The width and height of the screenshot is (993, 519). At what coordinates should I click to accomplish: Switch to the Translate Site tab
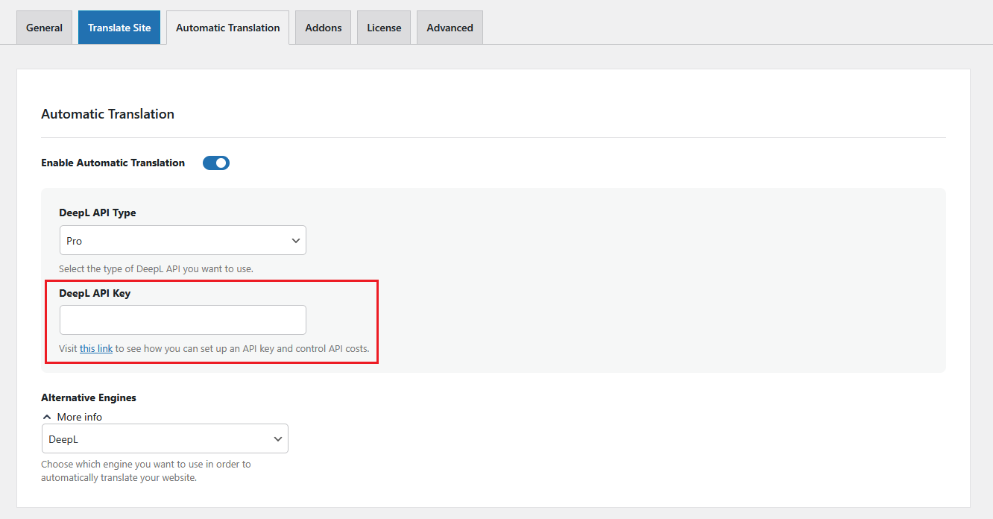[119, 28]
